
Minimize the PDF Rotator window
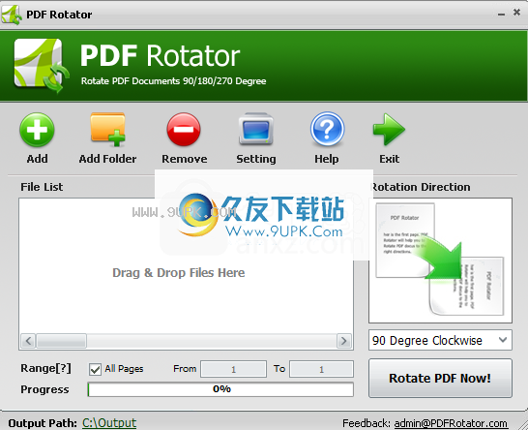pos(501,15)
